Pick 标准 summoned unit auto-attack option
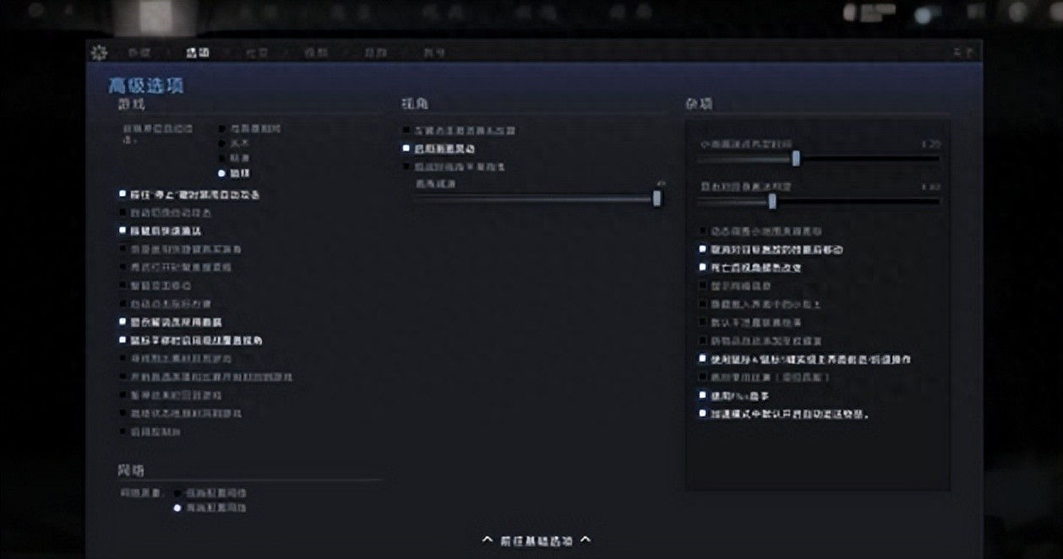 [x=222, y=158]
